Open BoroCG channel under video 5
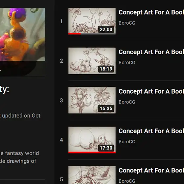The width and height of the screenshot is (184, 184). [x=127, y=181]
